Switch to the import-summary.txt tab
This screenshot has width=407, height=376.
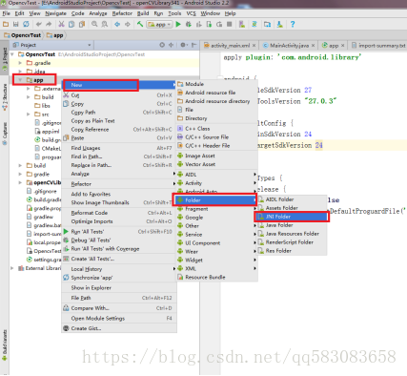[x=378, y=46]
